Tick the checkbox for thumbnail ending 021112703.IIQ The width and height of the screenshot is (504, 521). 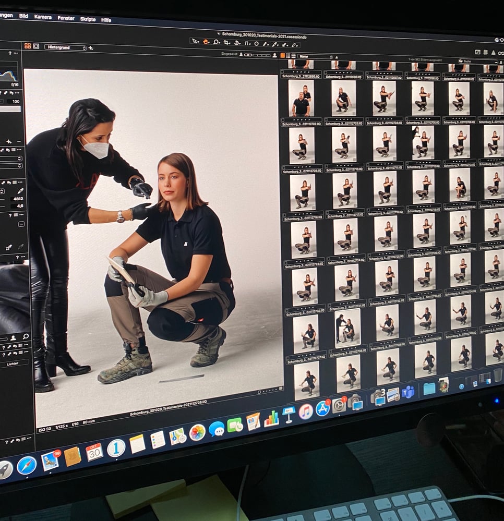coord(326,119)
